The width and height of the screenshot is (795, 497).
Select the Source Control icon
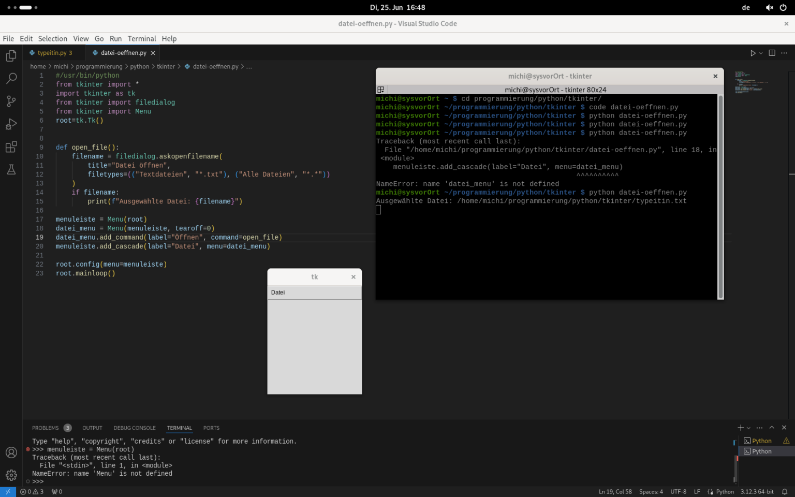coord(11,101)
